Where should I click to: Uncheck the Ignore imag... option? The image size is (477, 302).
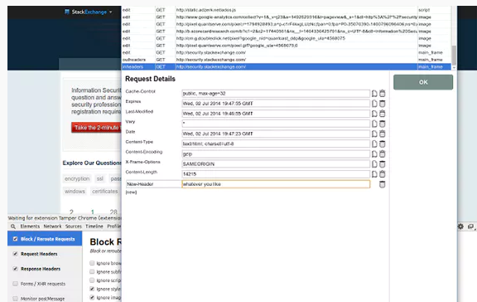click(92, 297)
